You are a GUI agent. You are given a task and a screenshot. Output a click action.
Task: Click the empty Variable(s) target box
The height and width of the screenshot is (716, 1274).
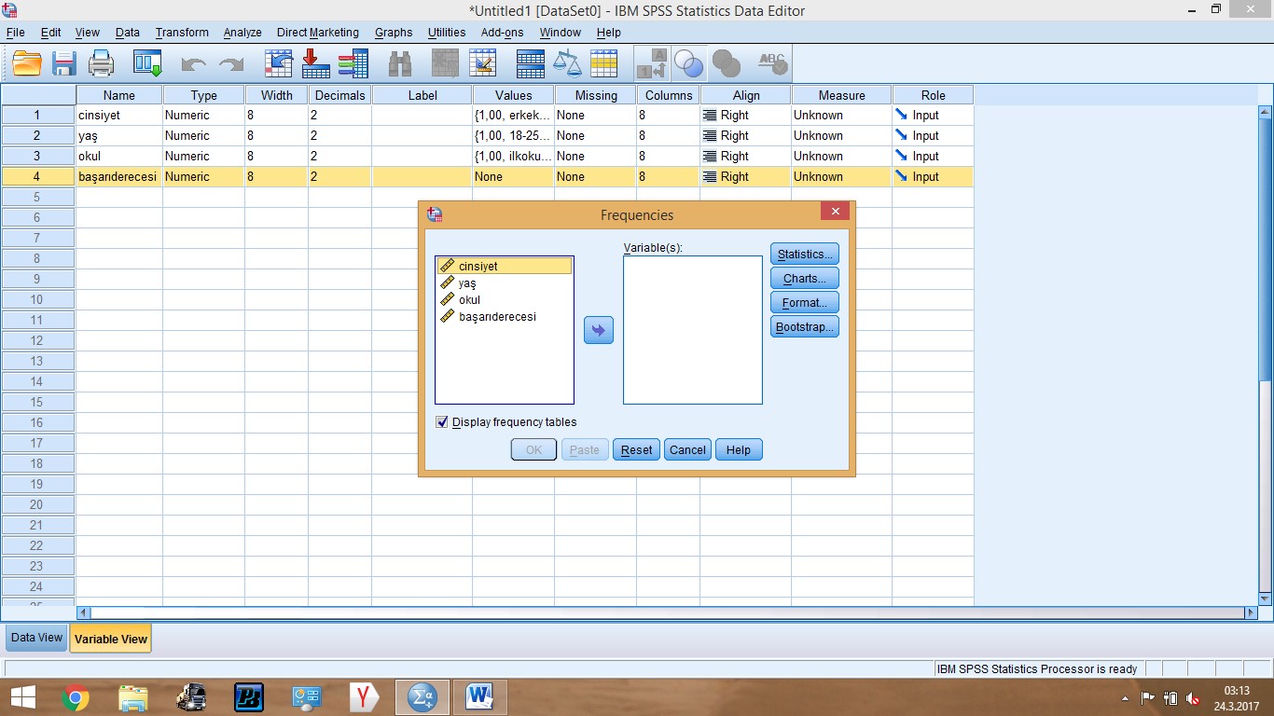click(693, 330)
